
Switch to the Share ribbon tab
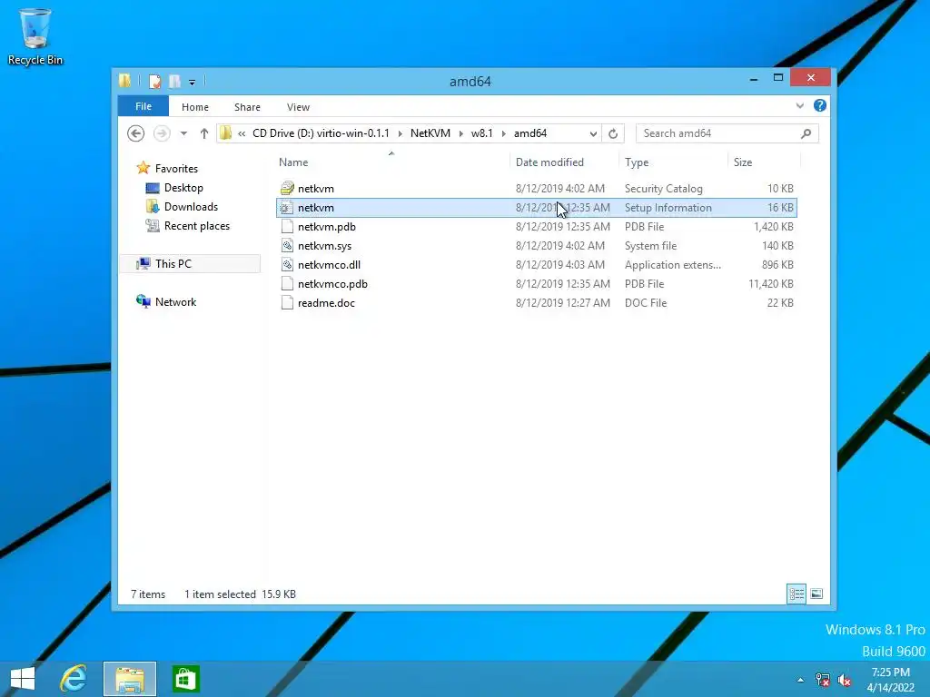pos(247,107)
